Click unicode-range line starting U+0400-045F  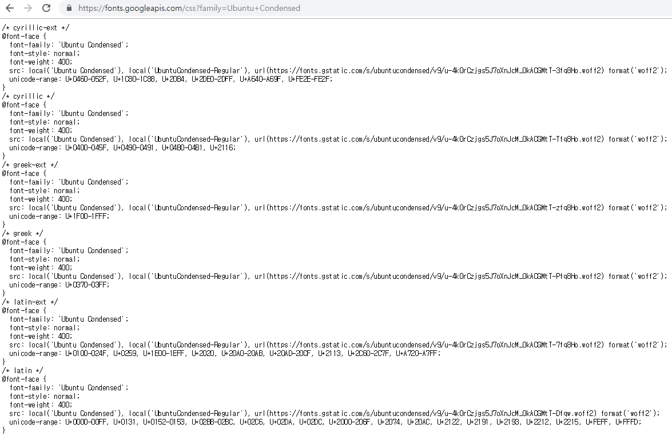122,147
